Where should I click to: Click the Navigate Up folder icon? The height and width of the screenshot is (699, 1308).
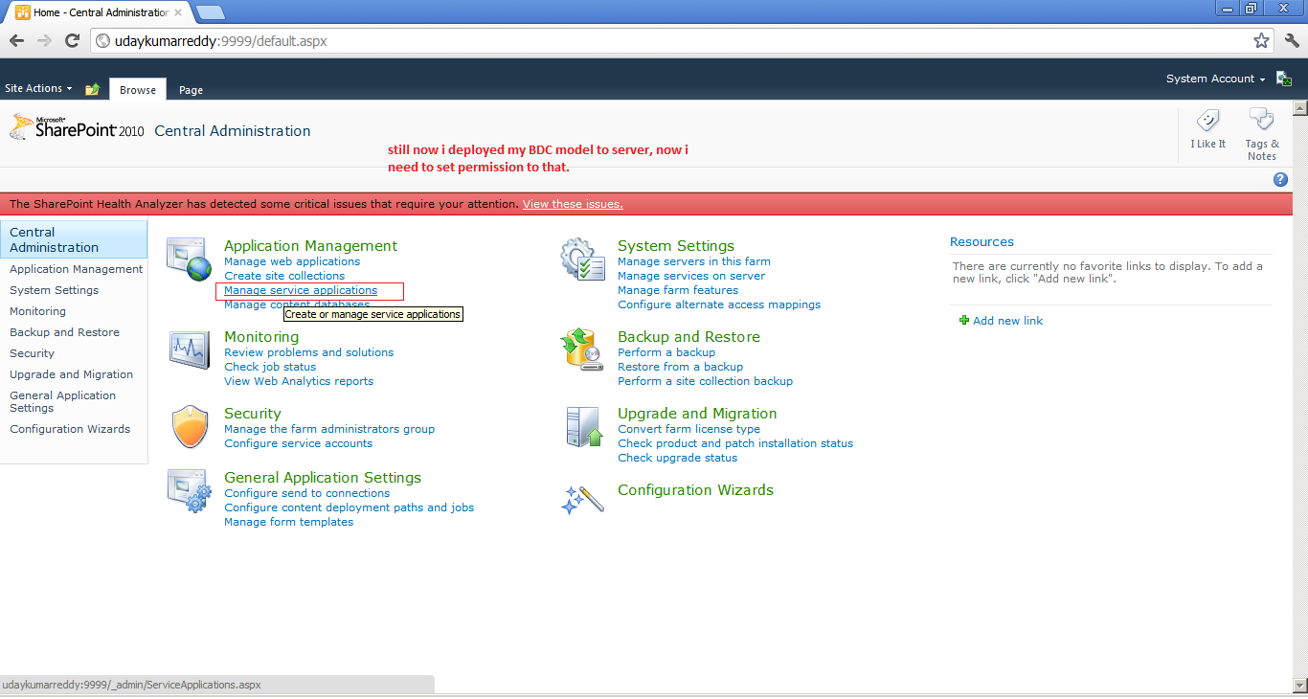(x=92, y=89)
